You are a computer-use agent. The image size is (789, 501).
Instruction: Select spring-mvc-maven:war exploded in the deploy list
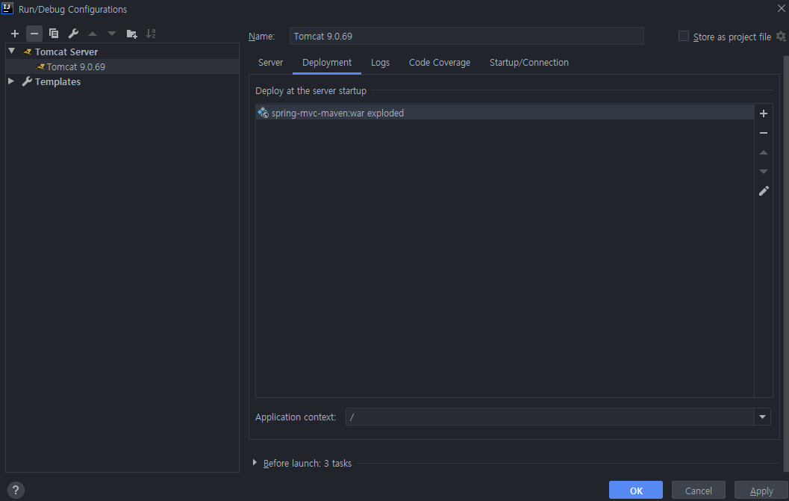tap(505, 113)
